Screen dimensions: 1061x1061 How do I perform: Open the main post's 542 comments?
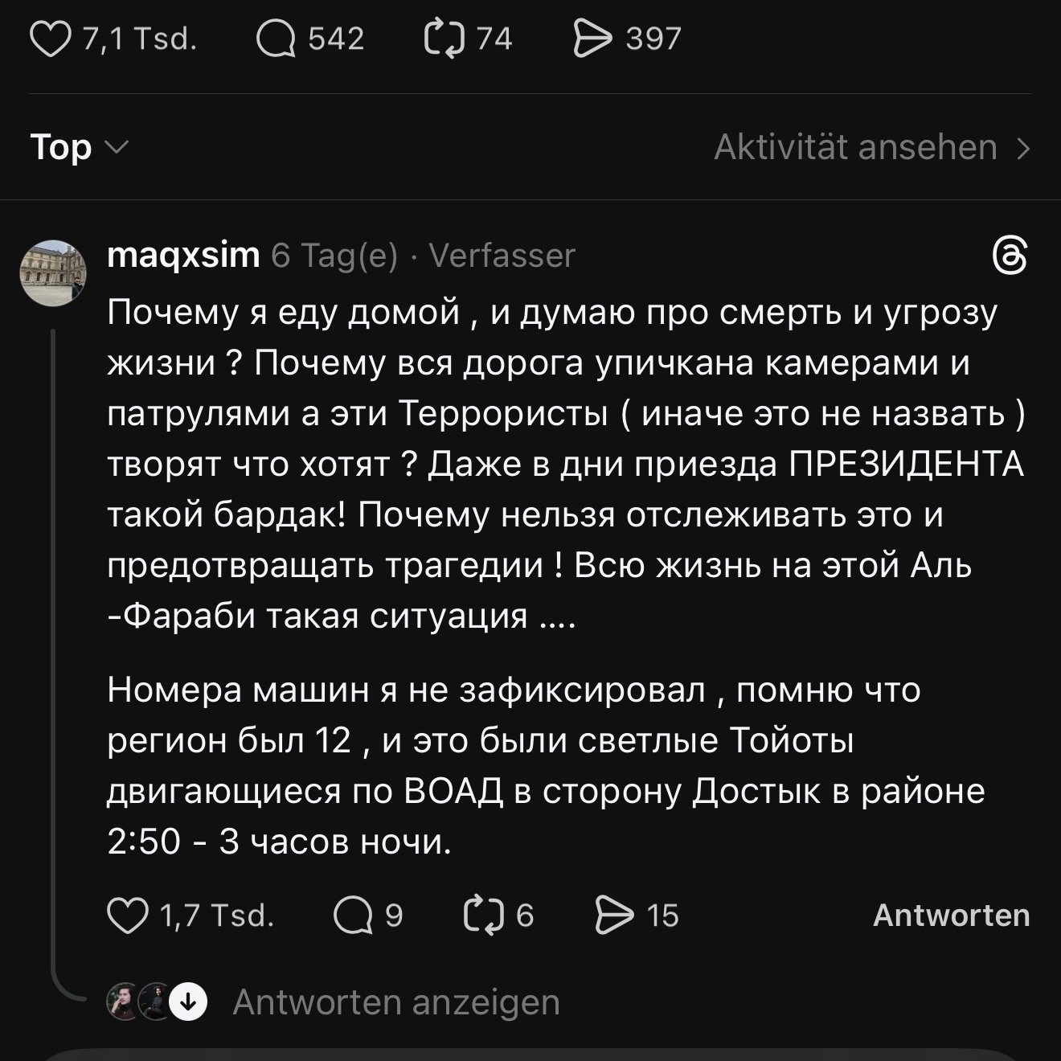276,39
